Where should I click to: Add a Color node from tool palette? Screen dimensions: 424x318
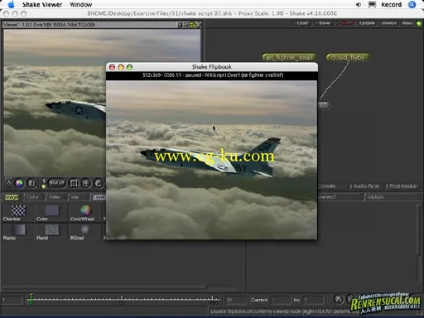52,213
